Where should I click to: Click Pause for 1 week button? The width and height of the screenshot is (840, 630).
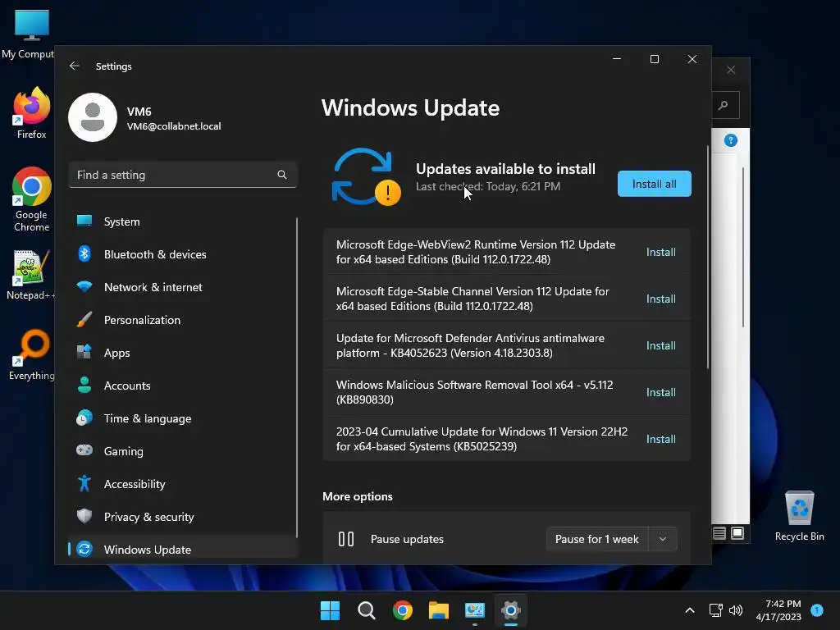pyautogui.click(x=597, y=539)
